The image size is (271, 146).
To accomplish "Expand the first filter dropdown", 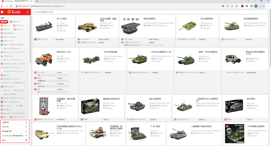I will 15,122.
